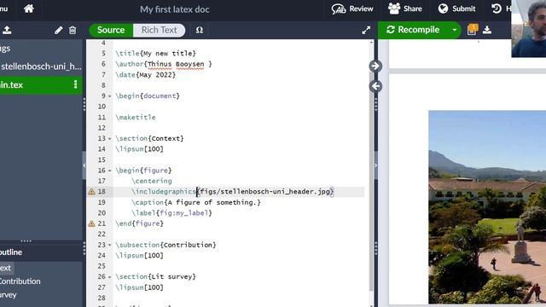Screen dimensions: 546x307
Task: Click the editor vertical scrollbar
Action: click(371, 167)
